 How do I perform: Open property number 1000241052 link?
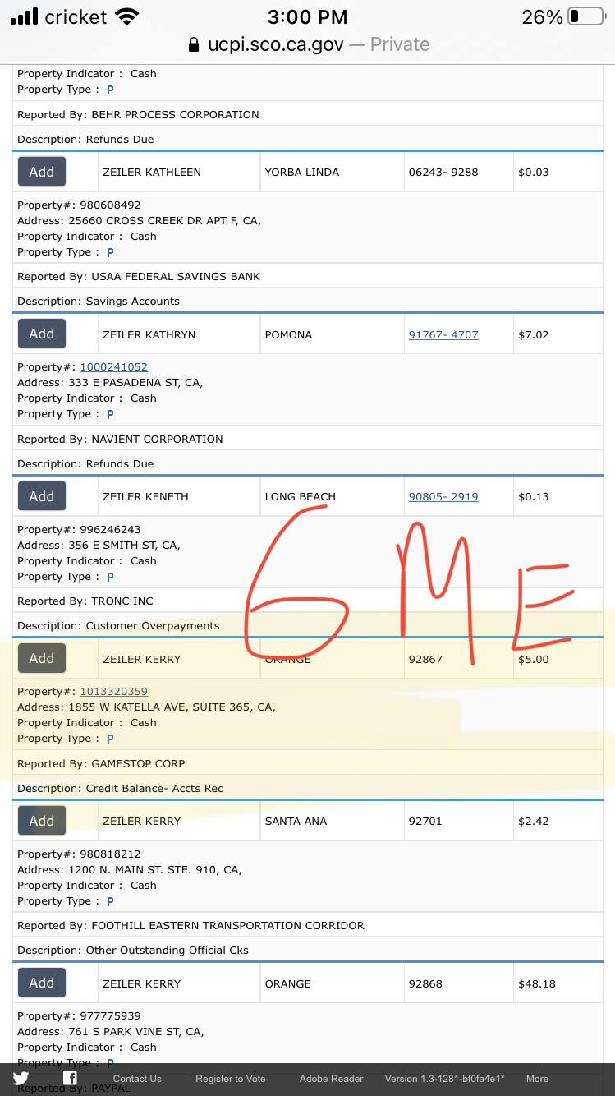tap(114, 366)
